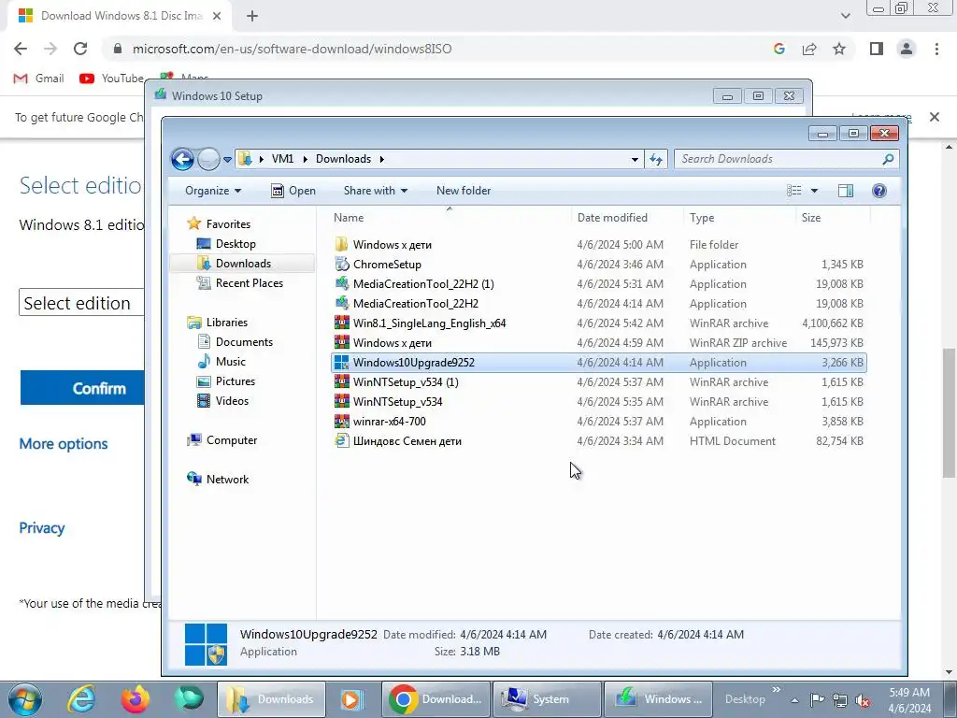Open the view options dropdown arrow

tap(814, 191)
